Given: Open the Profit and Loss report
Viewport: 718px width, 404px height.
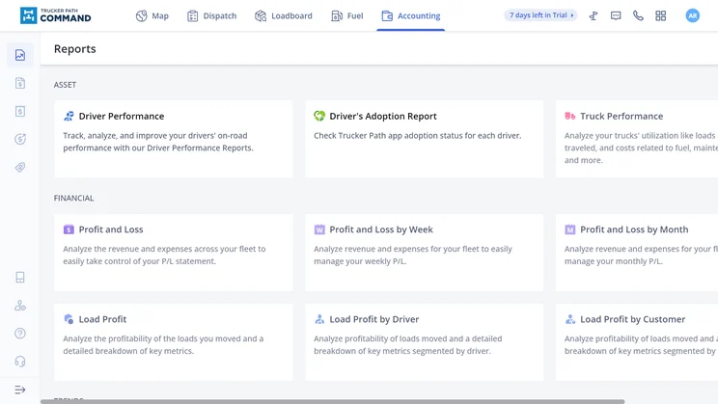Looking at the screenshot, I should (173, 252).
